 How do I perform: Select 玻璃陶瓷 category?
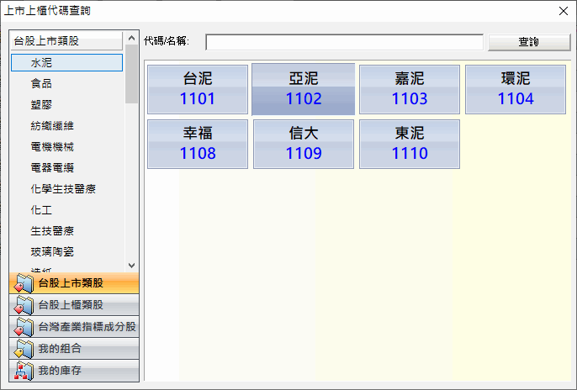pos(52,250)
